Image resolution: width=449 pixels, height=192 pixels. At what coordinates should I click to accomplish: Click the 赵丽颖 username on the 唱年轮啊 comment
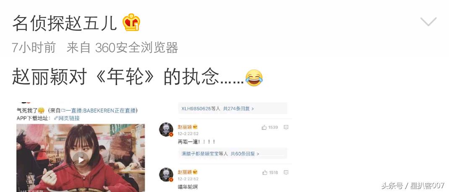tap(185, 172)
